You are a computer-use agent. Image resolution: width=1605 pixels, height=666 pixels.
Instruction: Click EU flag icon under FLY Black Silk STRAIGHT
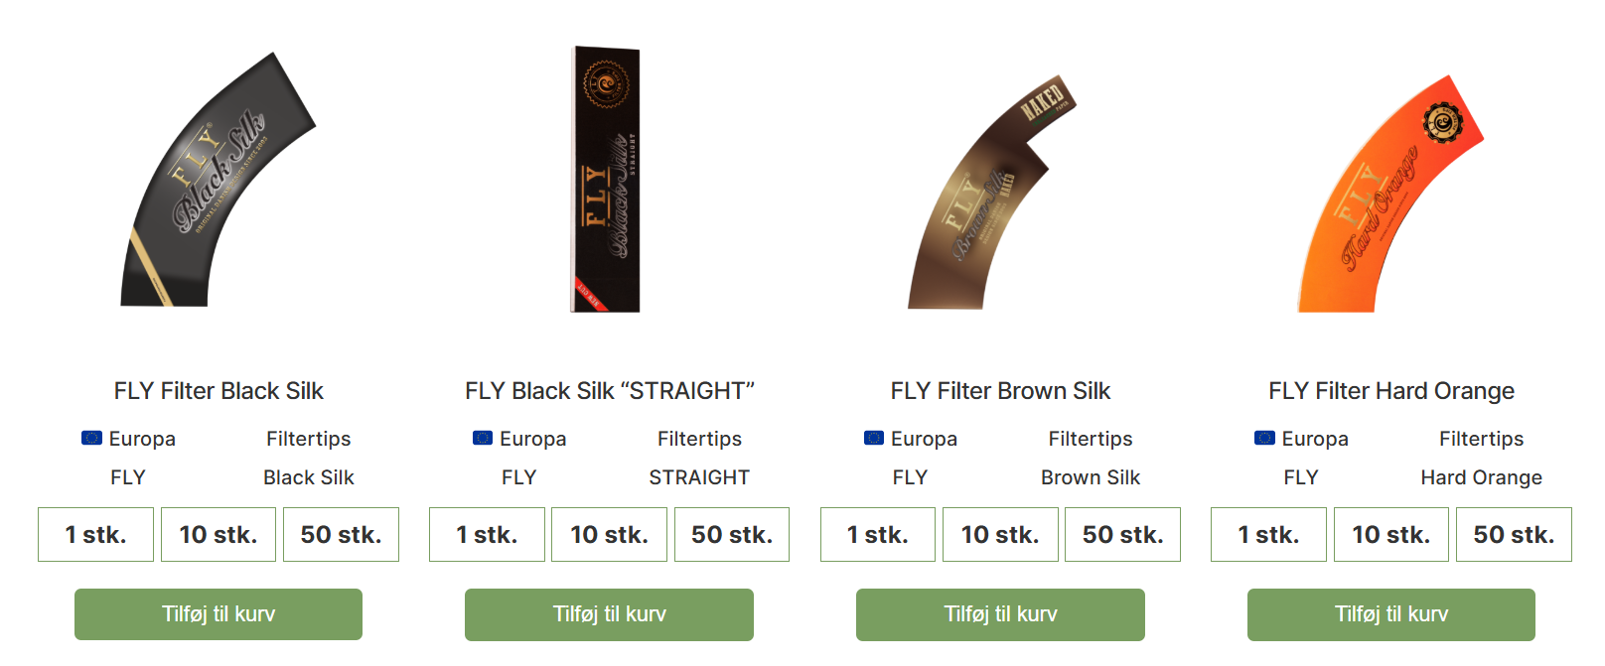pyautogui.click(x=483, y=438)
